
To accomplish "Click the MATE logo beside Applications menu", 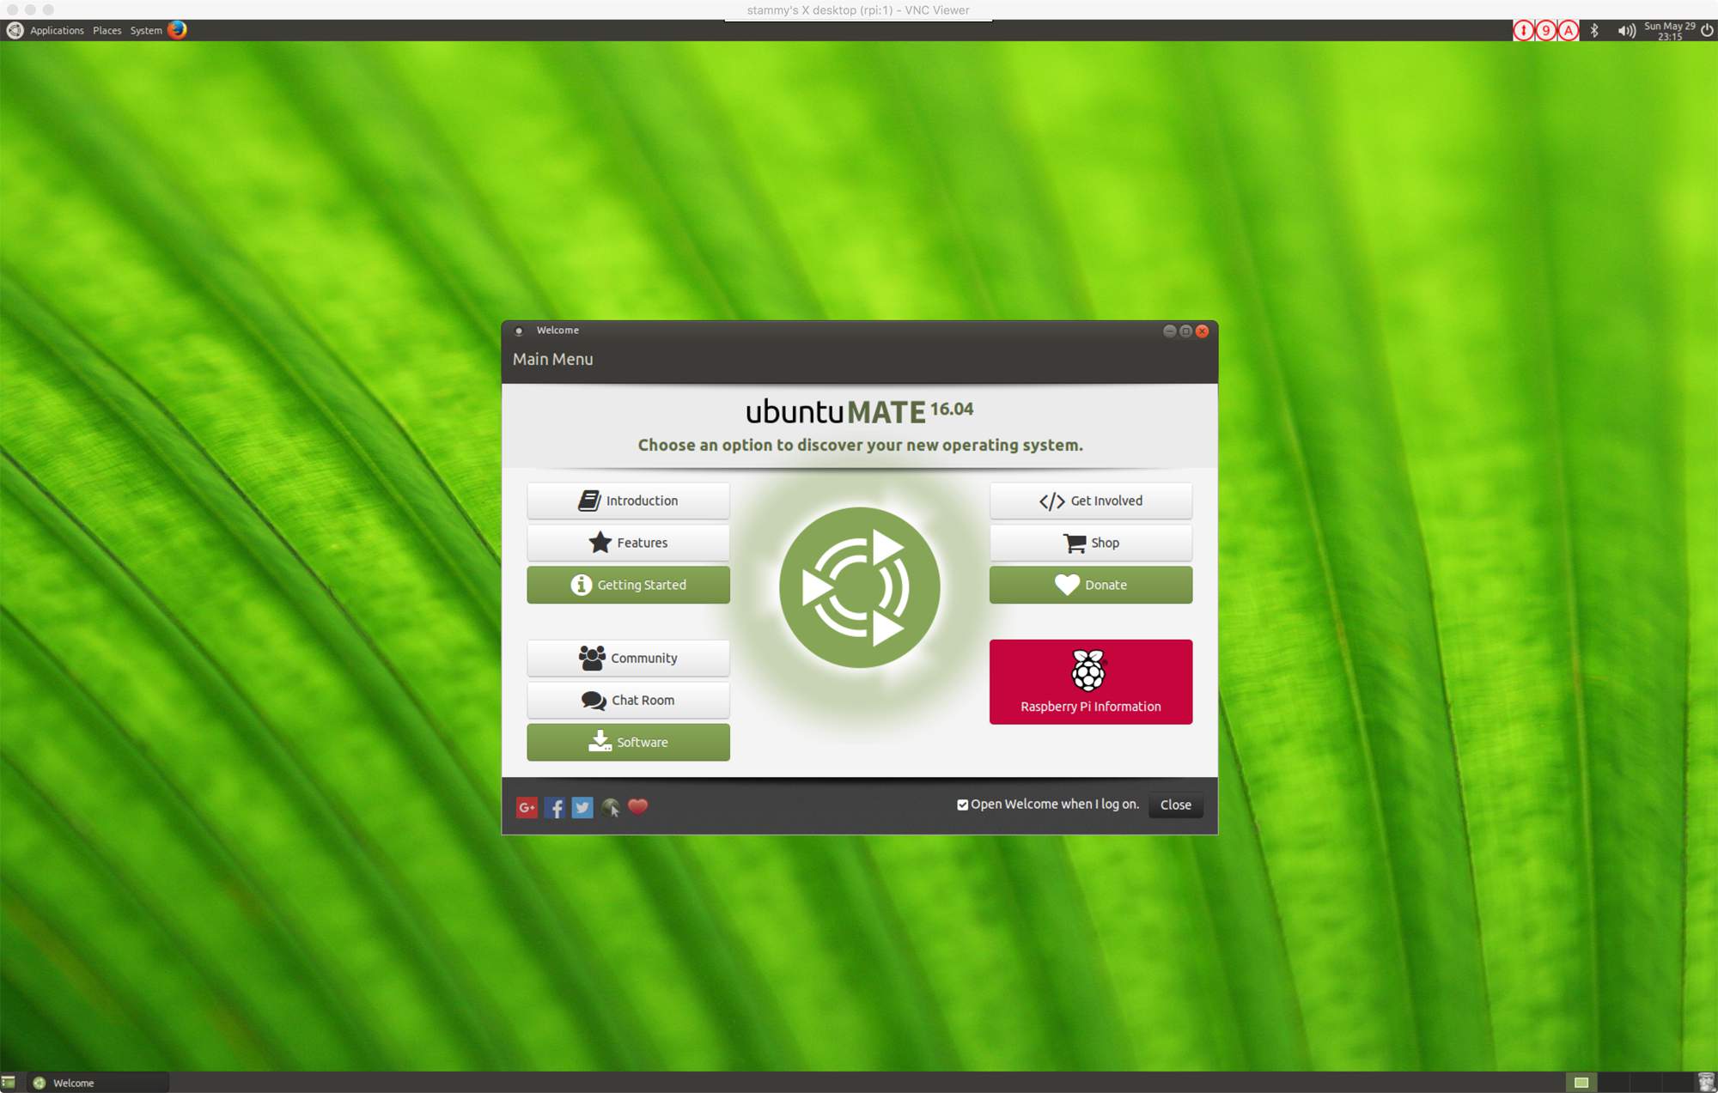I will pos(15,30).
